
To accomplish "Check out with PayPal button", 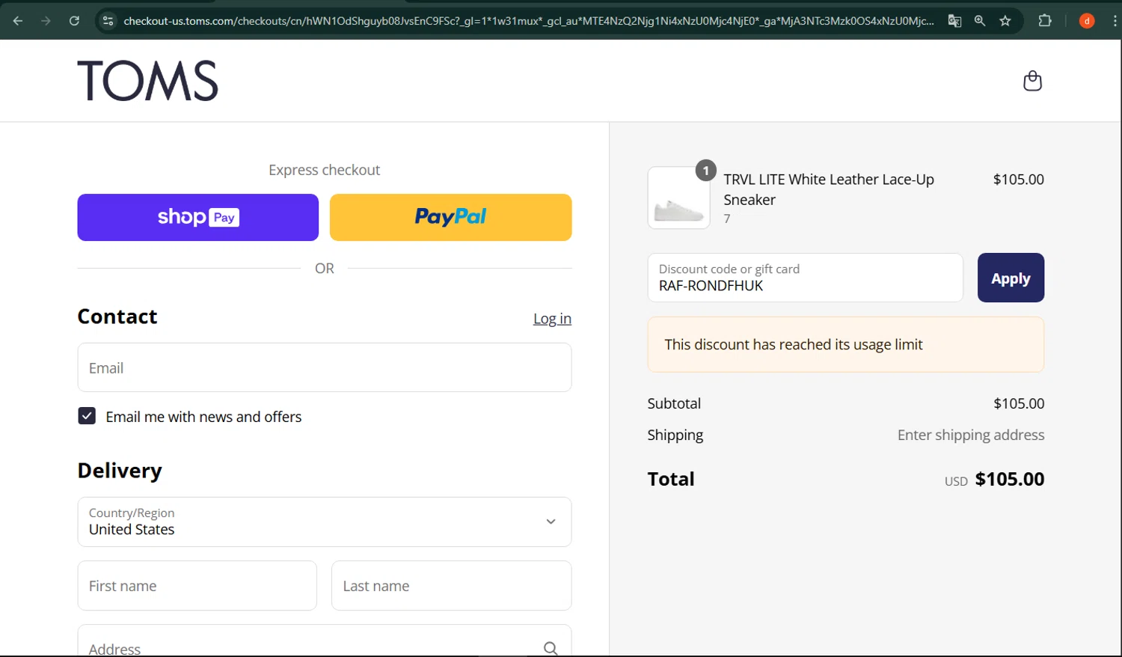I will 451,217.
